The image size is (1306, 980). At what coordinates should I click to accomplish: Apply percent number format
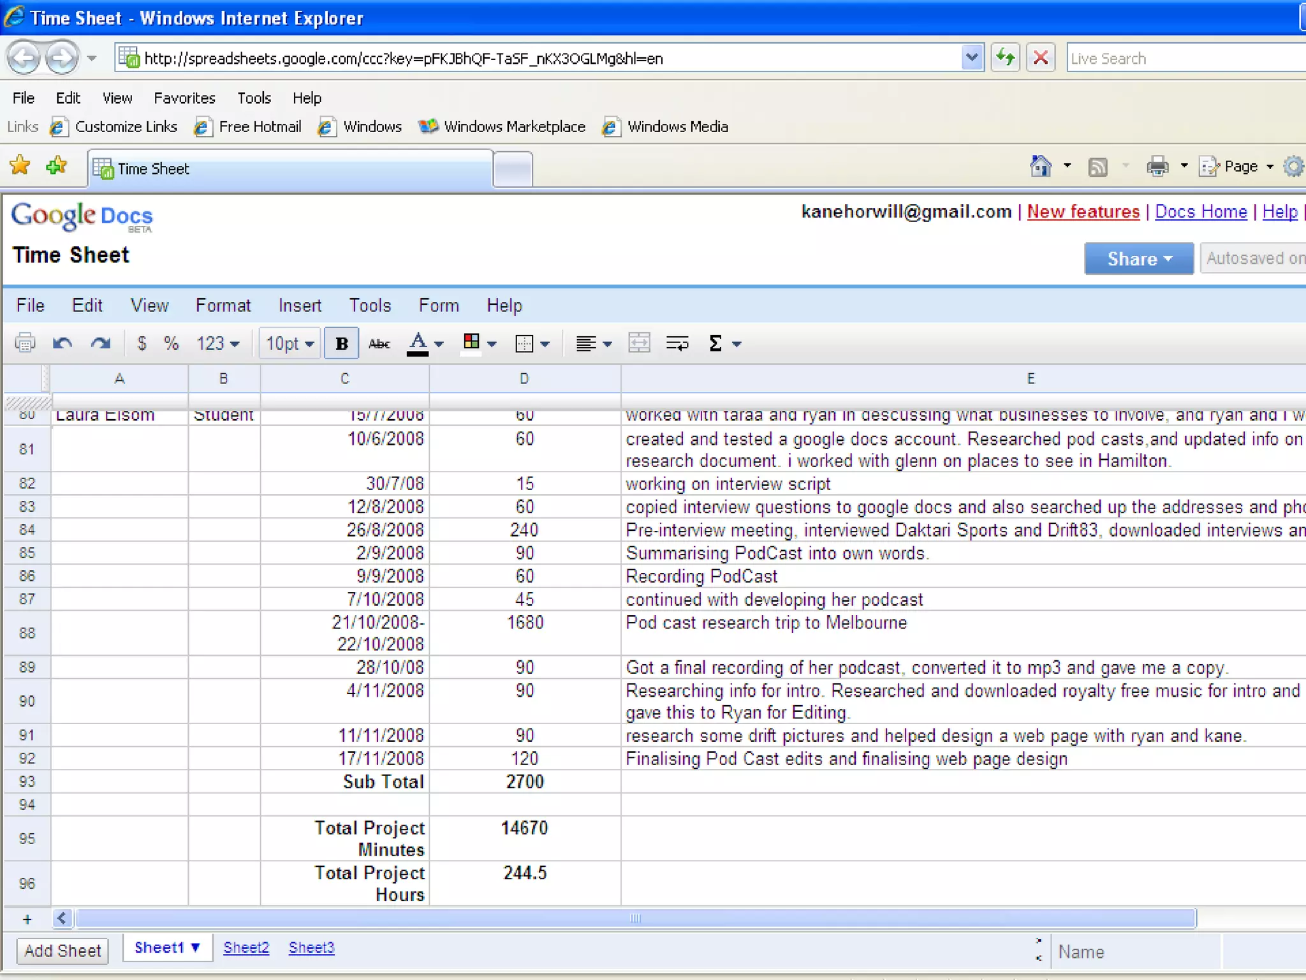coord(171,343)
